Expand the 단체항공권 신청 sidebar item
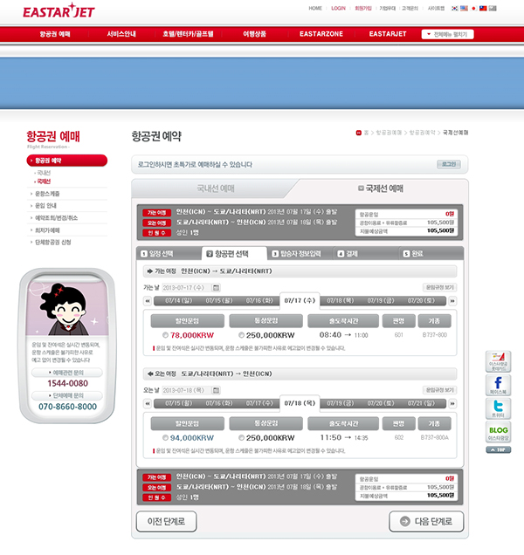The image size is (524, 555). (x=52, y=242)
